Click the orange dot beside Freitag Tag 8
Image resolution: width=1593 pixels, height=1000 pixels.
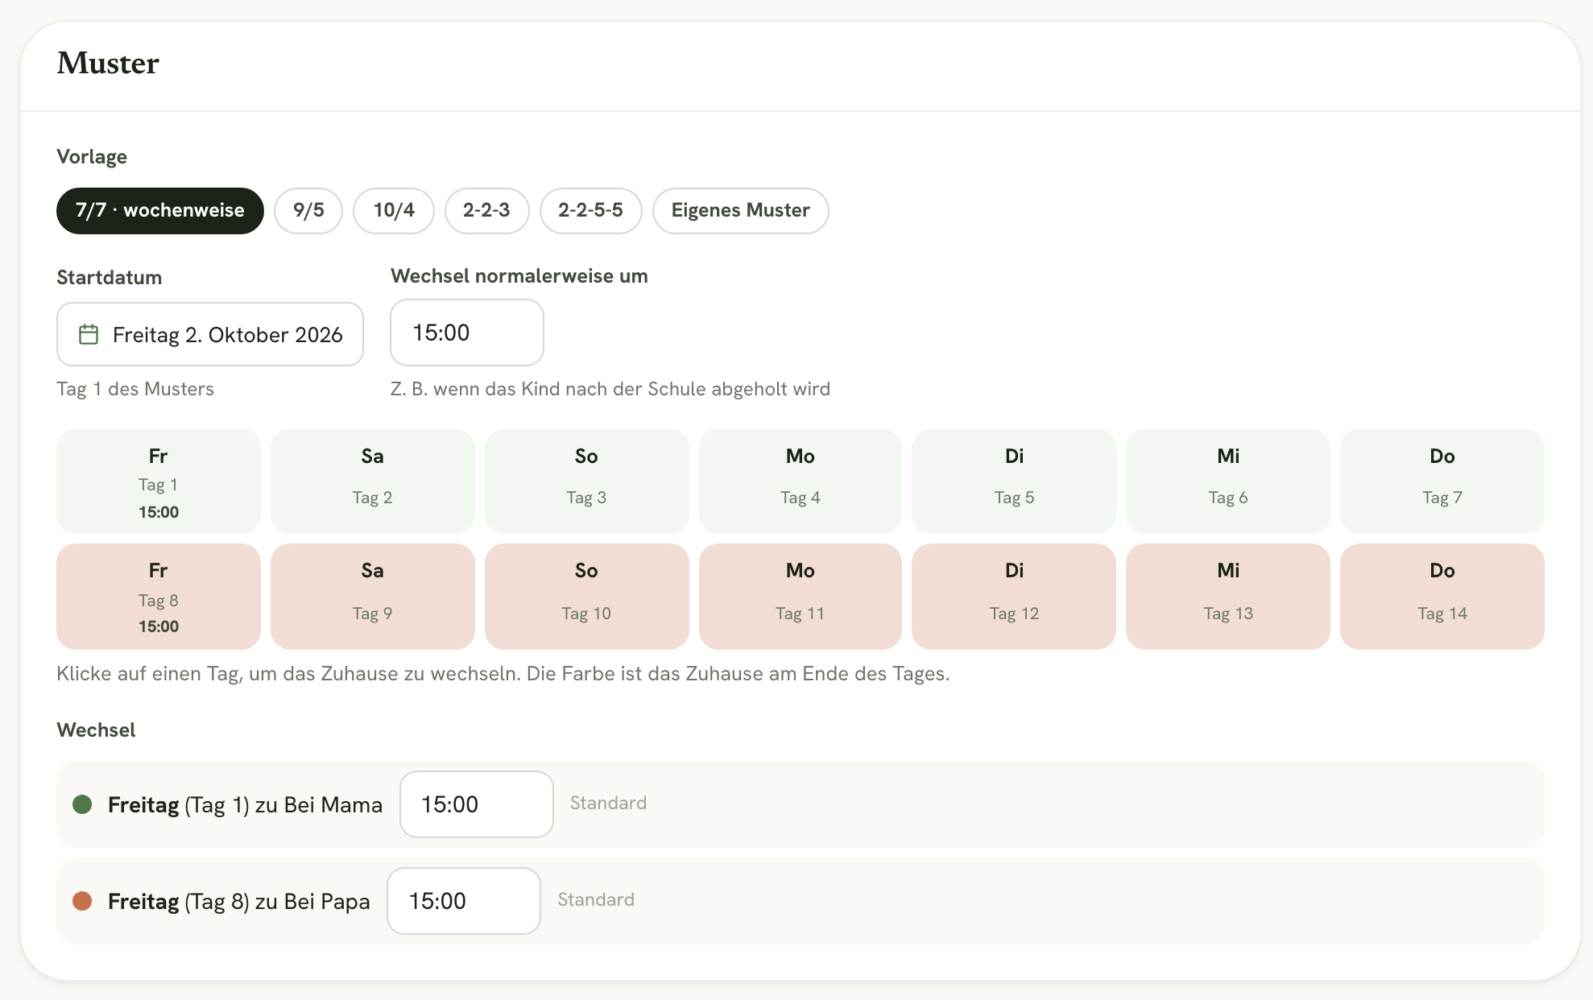[82, 901]
